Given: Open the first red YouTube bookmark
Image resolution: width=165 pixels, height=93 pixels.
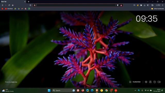Looking at the screenshot, I should click(x=2, y=9).
